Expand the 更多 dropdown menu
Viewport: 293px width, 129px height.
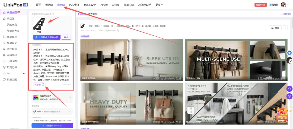[159, 5]
